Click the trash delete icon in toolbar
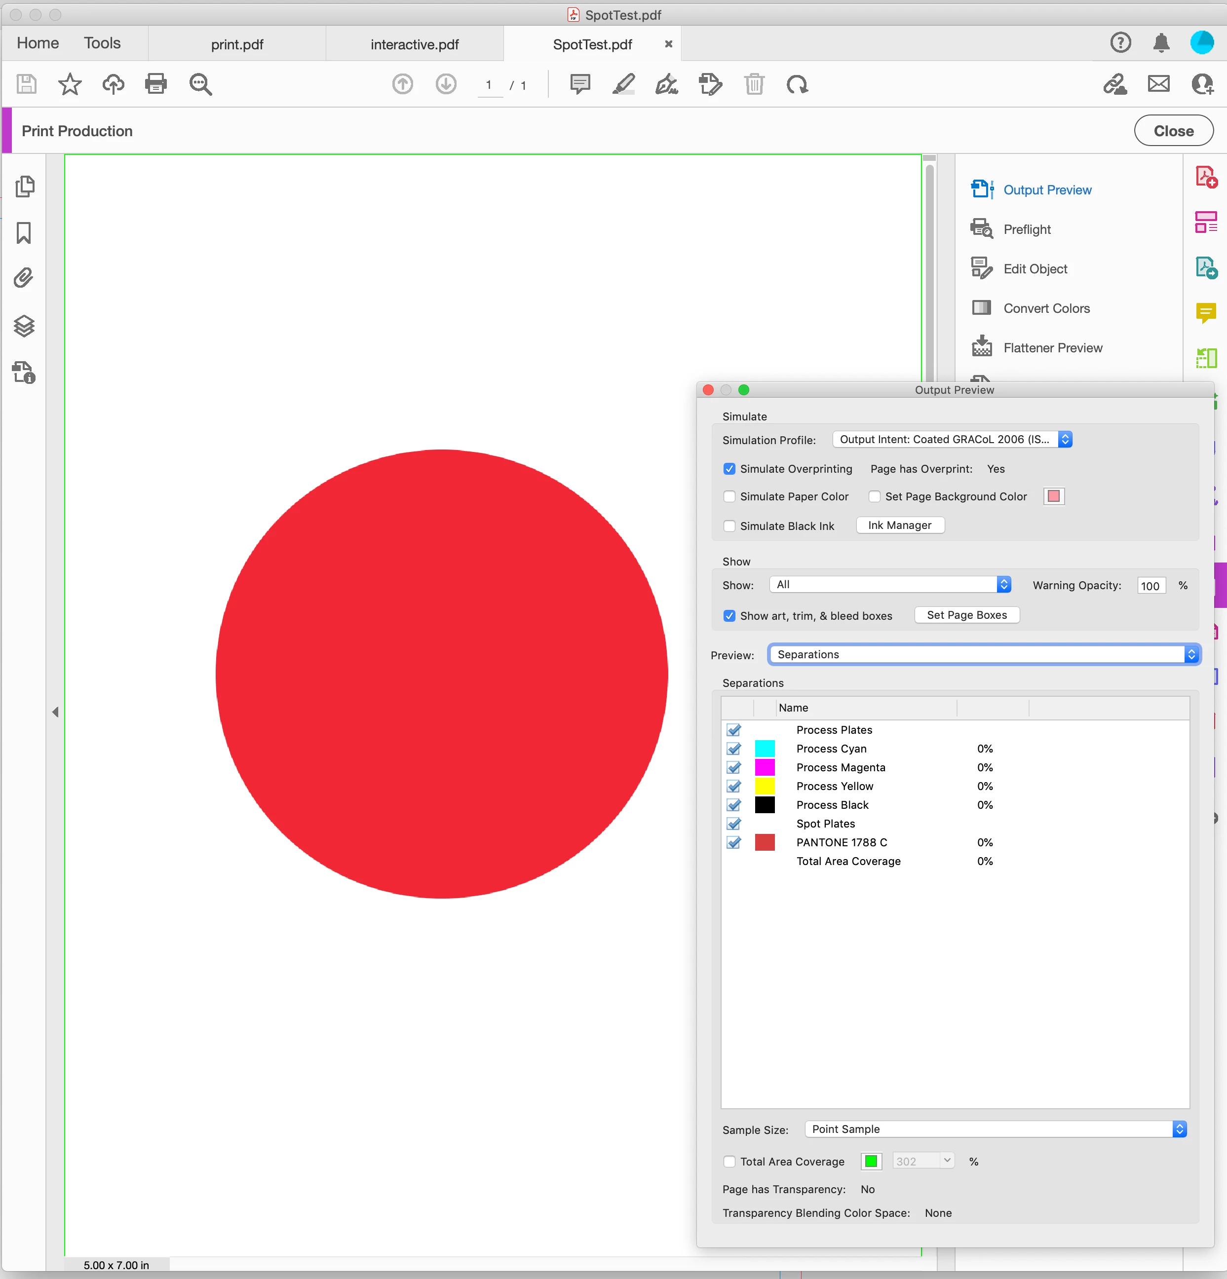The width and height of the screenshot is (1227, 1279). [754, 84]
